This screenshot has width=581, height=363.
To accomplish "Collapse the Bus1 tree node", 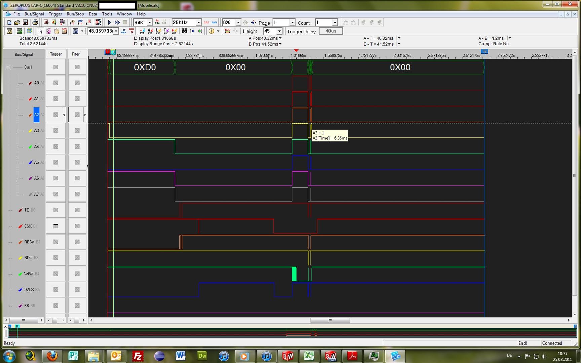I will (x=8, y=67).
